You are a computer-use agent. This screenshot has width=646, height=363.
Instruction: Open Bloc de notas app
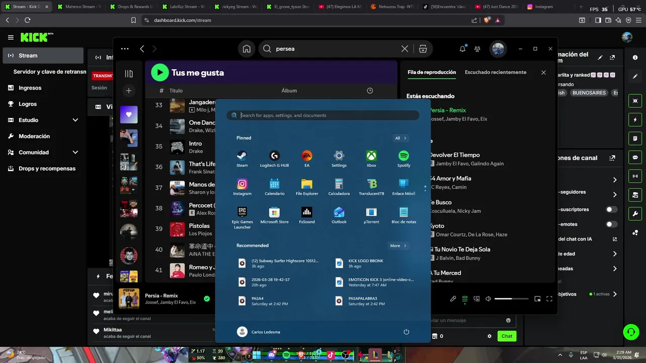tap(404, 215)
